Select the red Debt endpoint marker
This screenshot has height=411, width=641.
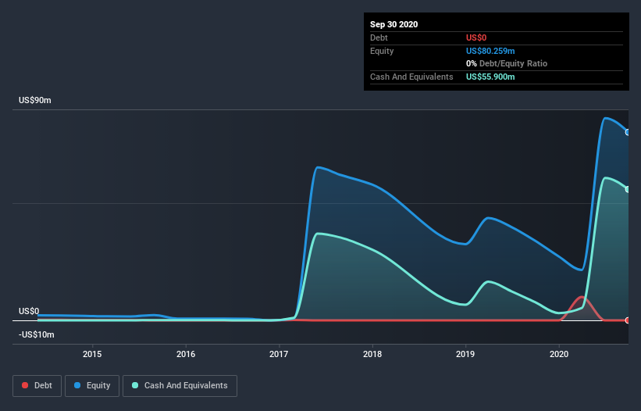[x=628, y=320]
